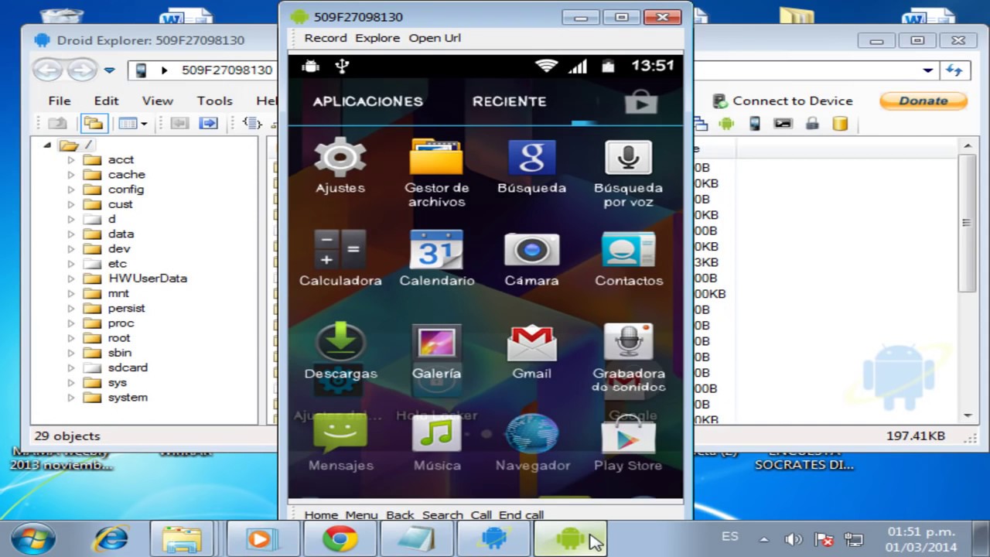
Task: Click the curly-brace properties toolbar icon
Action: coord(251,123)
